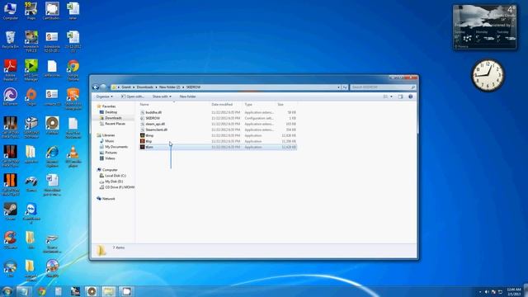Click the analog clock gadget
The image size is (528, 297).
(488, 75)
